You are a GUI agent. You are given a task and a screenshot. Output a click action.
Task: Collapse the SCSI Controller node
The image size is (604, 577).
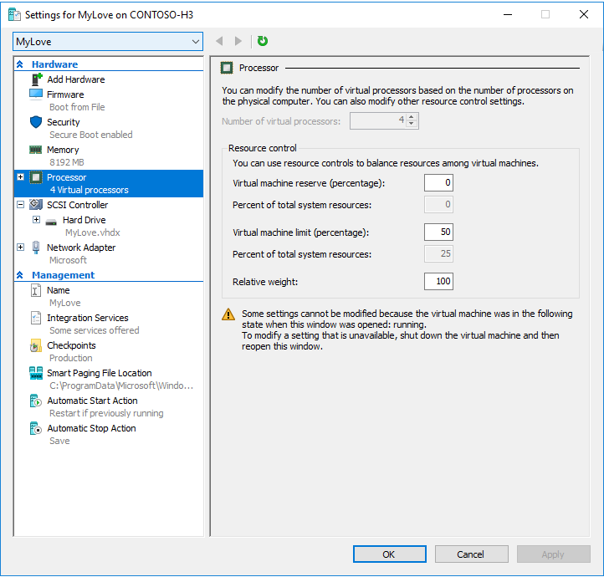coord(20,205)
